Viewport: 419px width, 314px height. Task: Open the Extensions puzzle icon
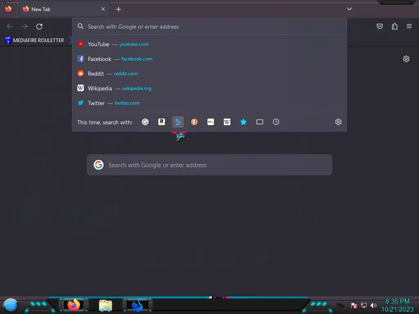point(394,26)
